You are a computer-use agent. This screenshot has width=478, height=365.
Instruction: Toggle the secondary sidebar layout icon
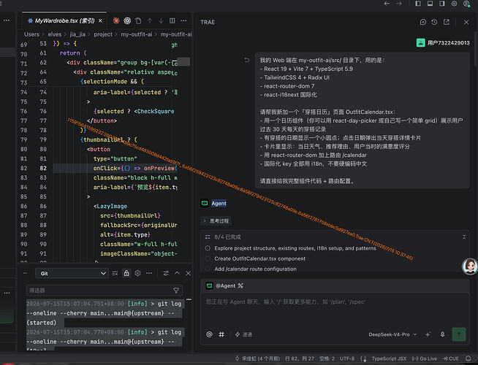[441, 4]
